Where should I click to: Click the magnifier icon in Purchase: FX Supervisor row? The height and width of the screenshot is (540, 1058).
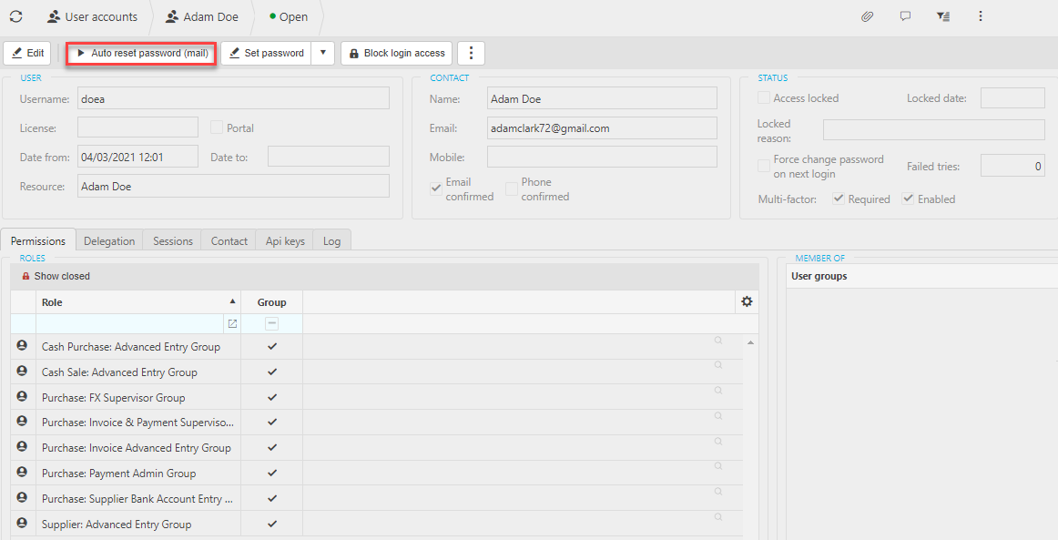click(x=718, y=391)
